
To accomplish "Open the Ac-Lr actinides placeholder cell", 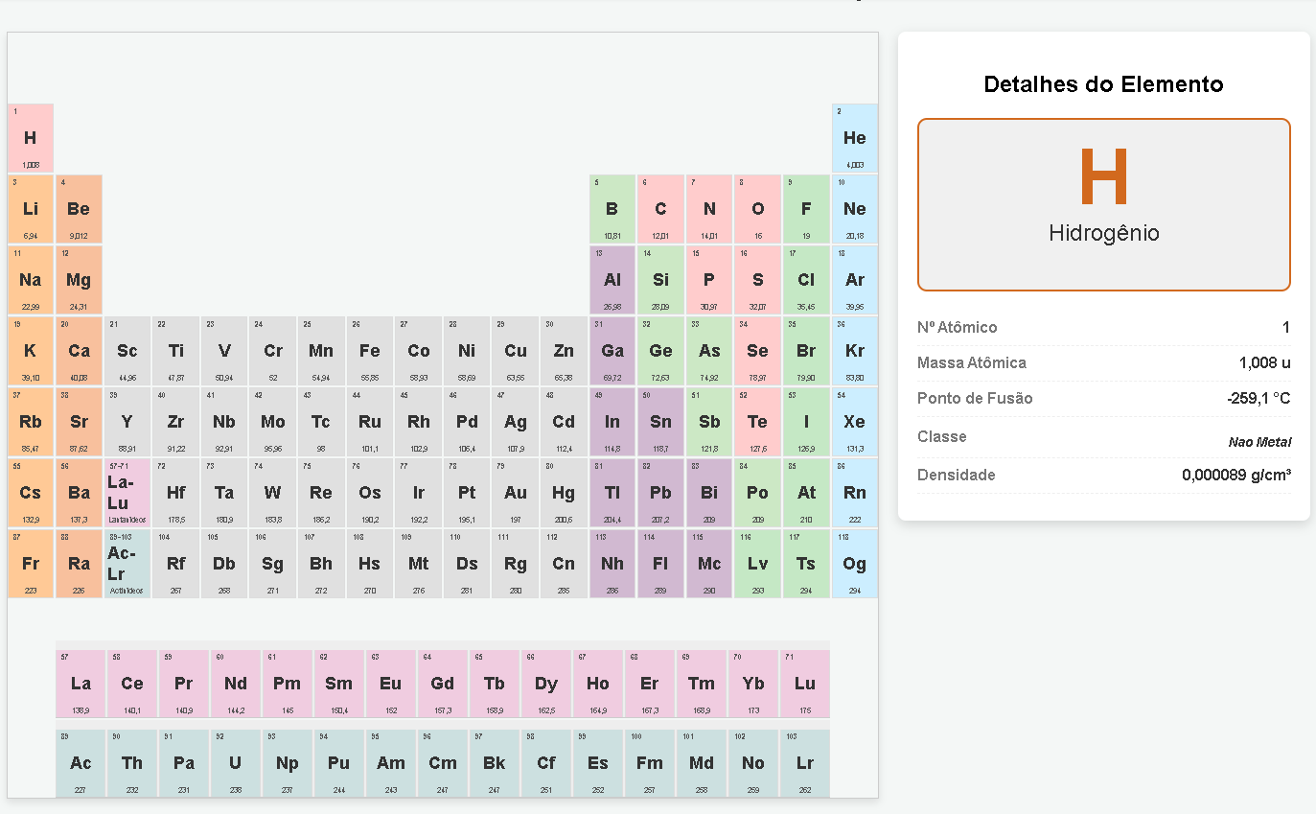I will (x=127, y=564).
